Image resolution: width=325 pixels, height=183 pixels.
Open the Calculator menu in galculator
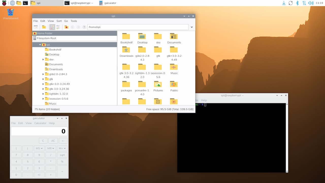40,123
